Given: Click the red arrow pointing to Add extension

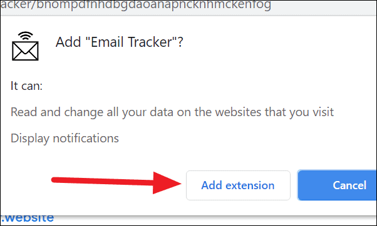Looking at the screenshot, I should pos(116,183).
